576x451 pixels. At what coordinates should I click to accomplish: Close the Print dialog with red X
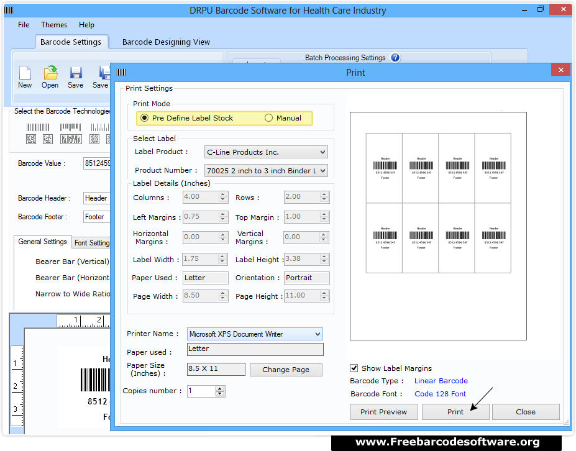click(560, 70)
